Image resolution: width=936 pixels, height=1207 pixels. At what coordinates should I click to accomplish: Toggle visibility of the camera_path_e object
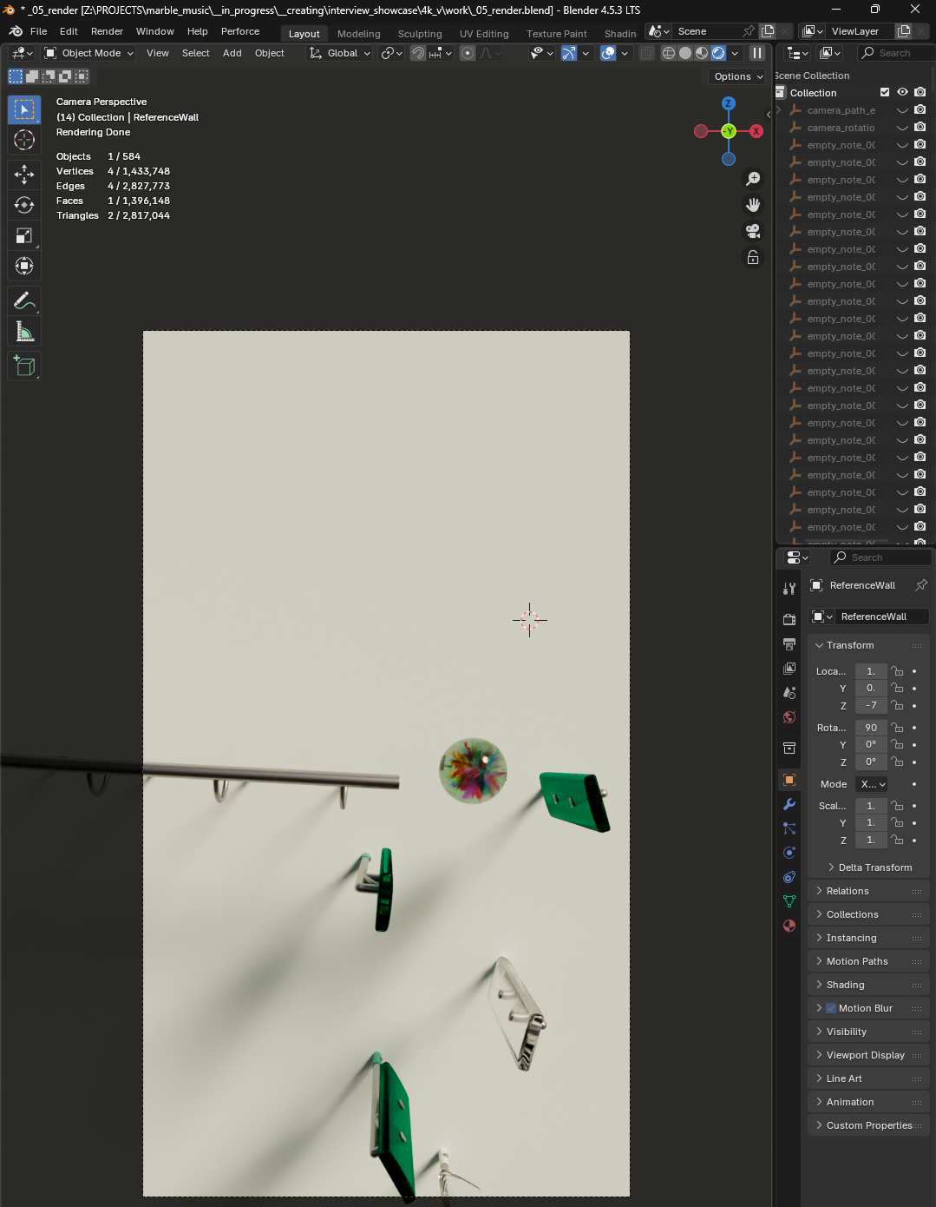[x=902, y=110]
